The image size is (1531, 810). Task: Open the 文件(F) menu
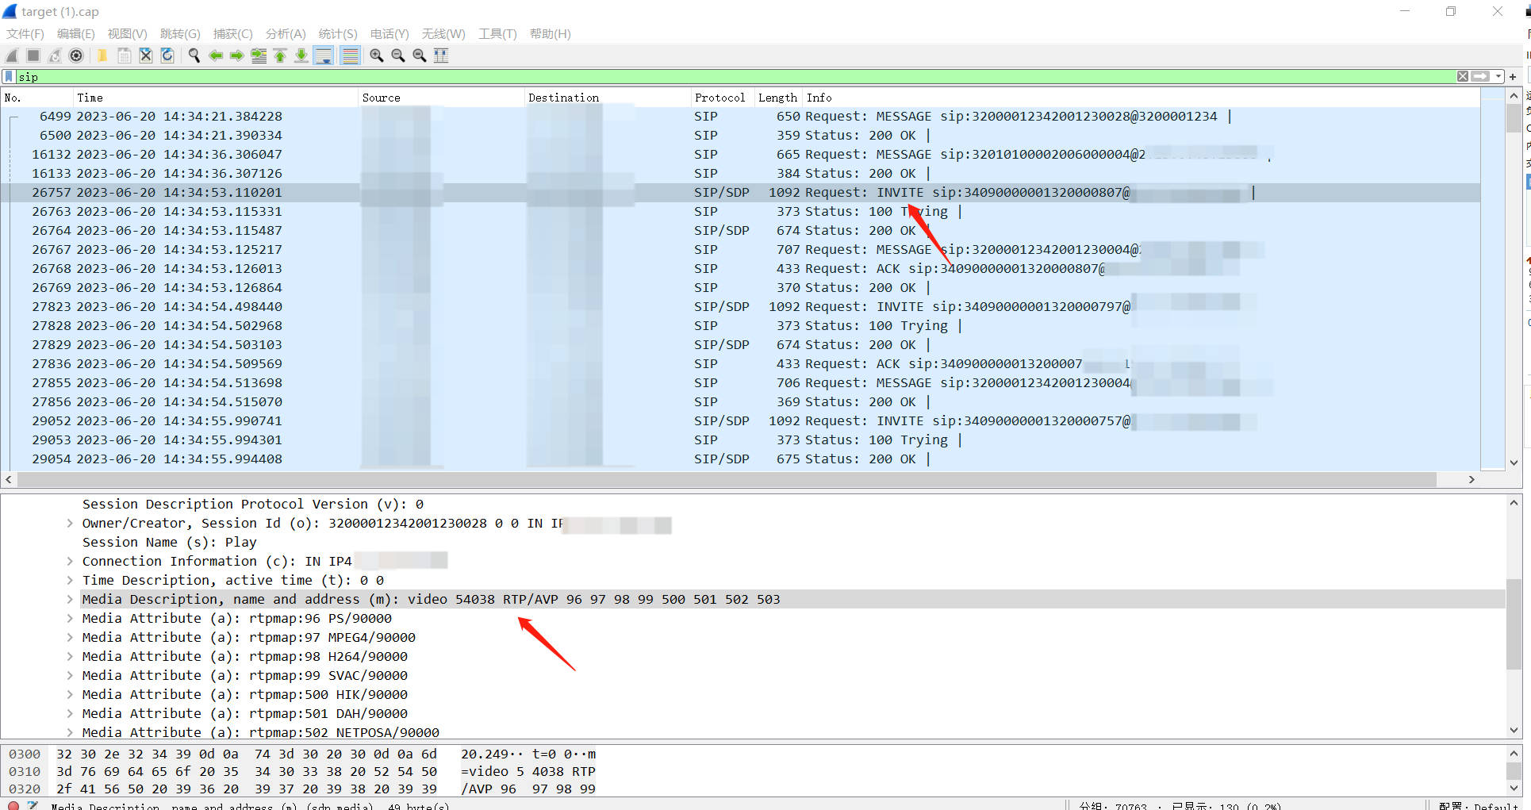(x=25, y=34)
